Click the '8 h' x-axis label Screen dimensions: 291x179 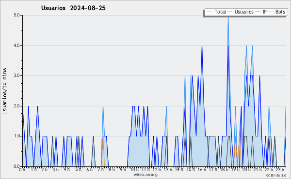pos(112,170)
